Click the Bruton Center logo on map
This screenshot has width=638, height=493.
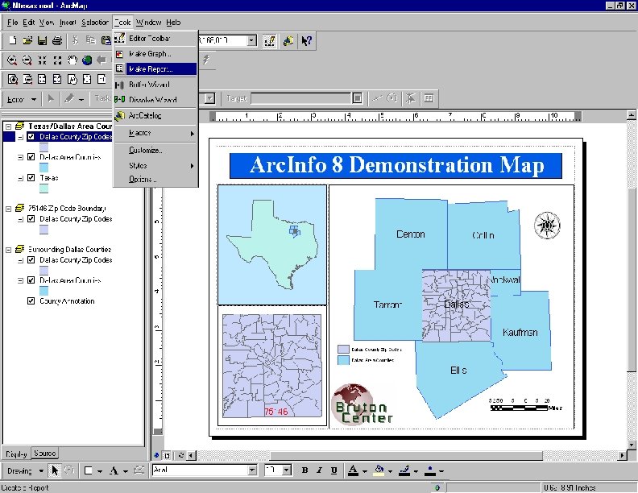coord(362,404)
